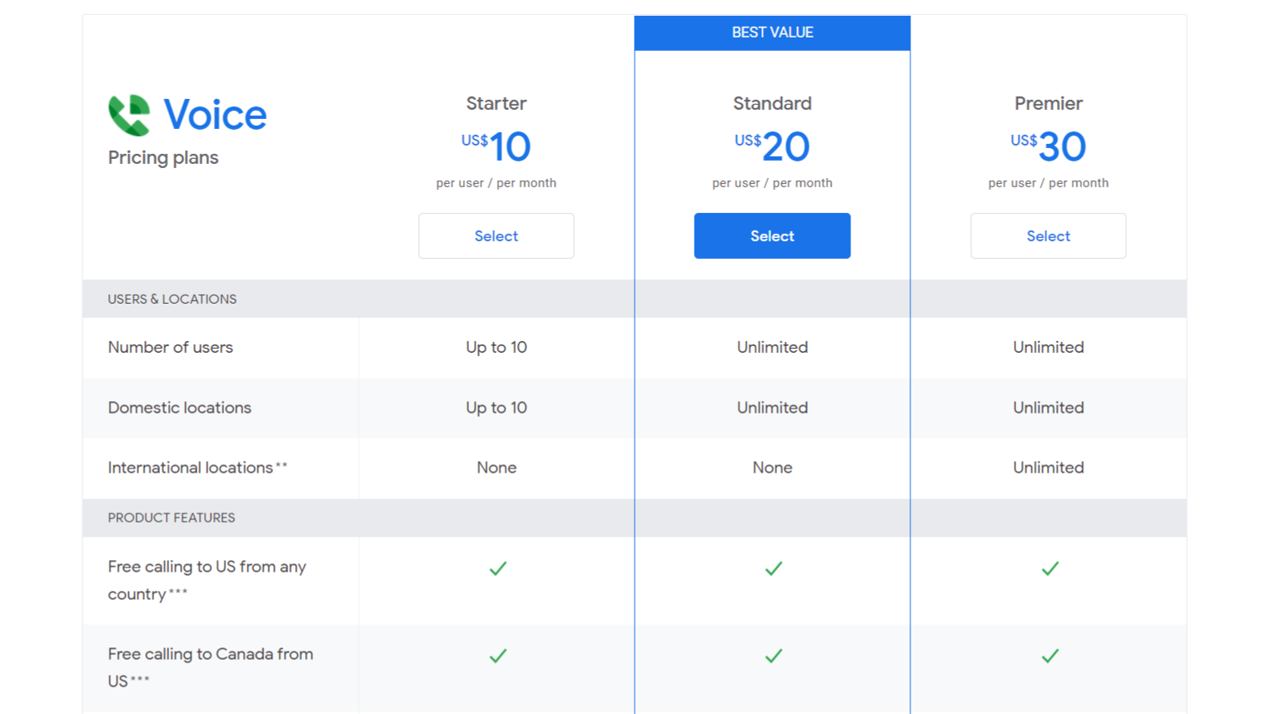Click 'Free calling to Canada from US' label

pyautogui.click(x=211, y=667)
